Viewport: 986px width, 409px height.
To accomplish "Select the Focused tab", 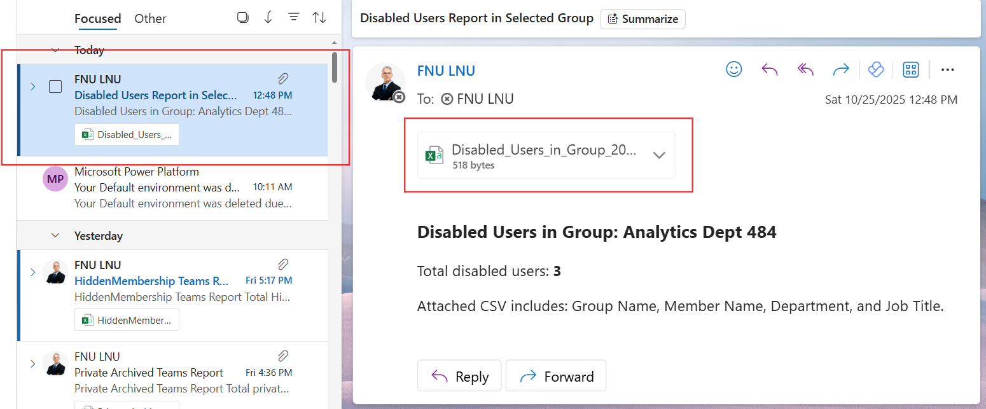I will [x=97, y=18].
